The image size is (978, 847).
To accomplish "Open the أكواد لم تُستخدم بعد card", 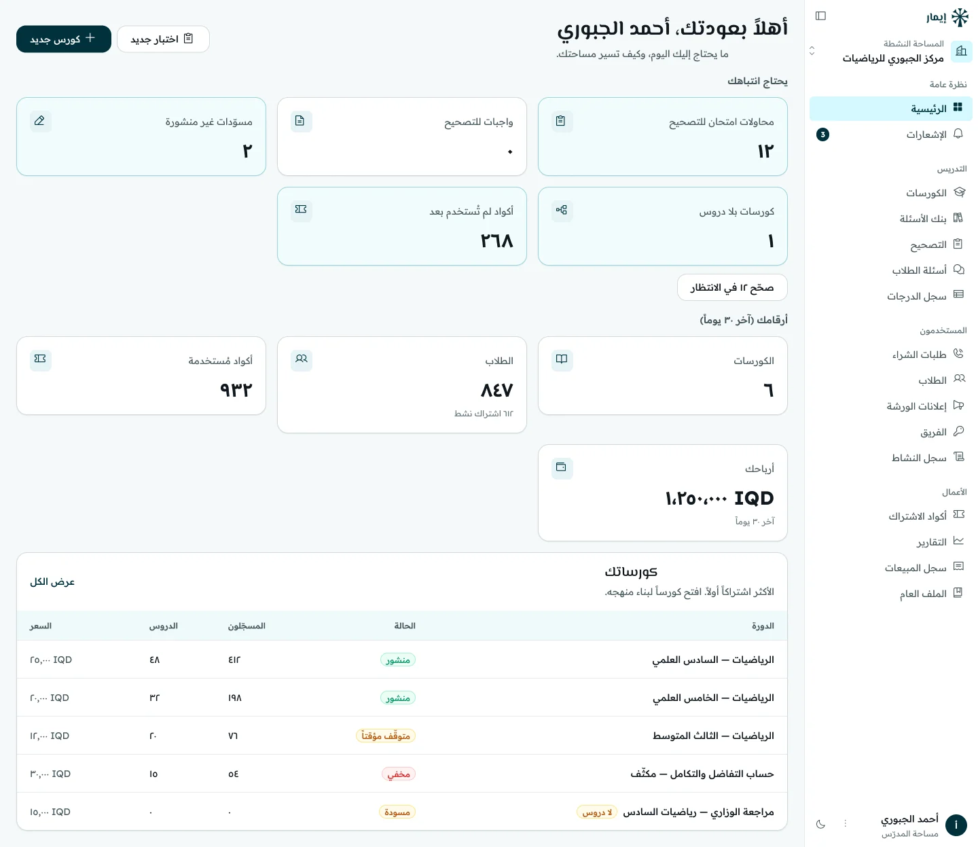I will [402, 226].
